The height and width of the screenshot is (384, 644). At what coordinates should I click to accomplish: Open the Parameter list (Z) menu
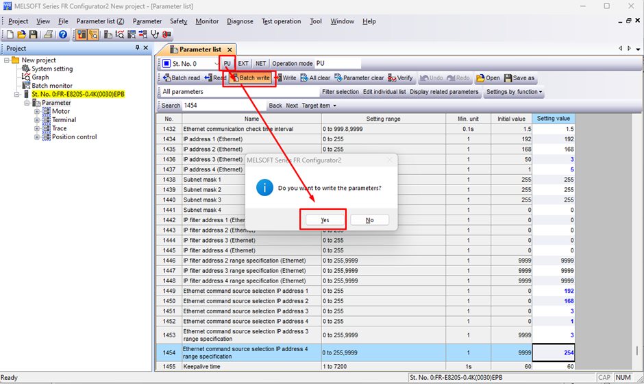(100, 21)
